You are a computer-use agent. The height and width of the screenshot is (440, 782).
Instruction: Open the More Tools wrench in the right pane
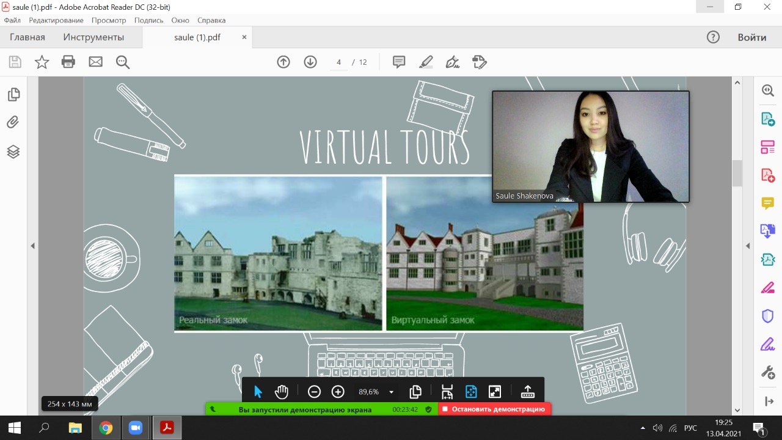(x=768, y=372)
